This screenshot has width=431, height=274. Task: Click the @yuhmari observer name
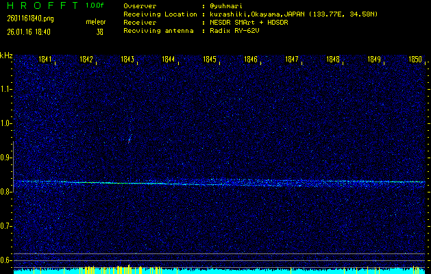230,7
